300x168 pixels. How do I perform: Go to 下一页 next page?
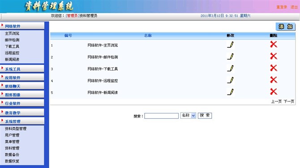[289, 101]
